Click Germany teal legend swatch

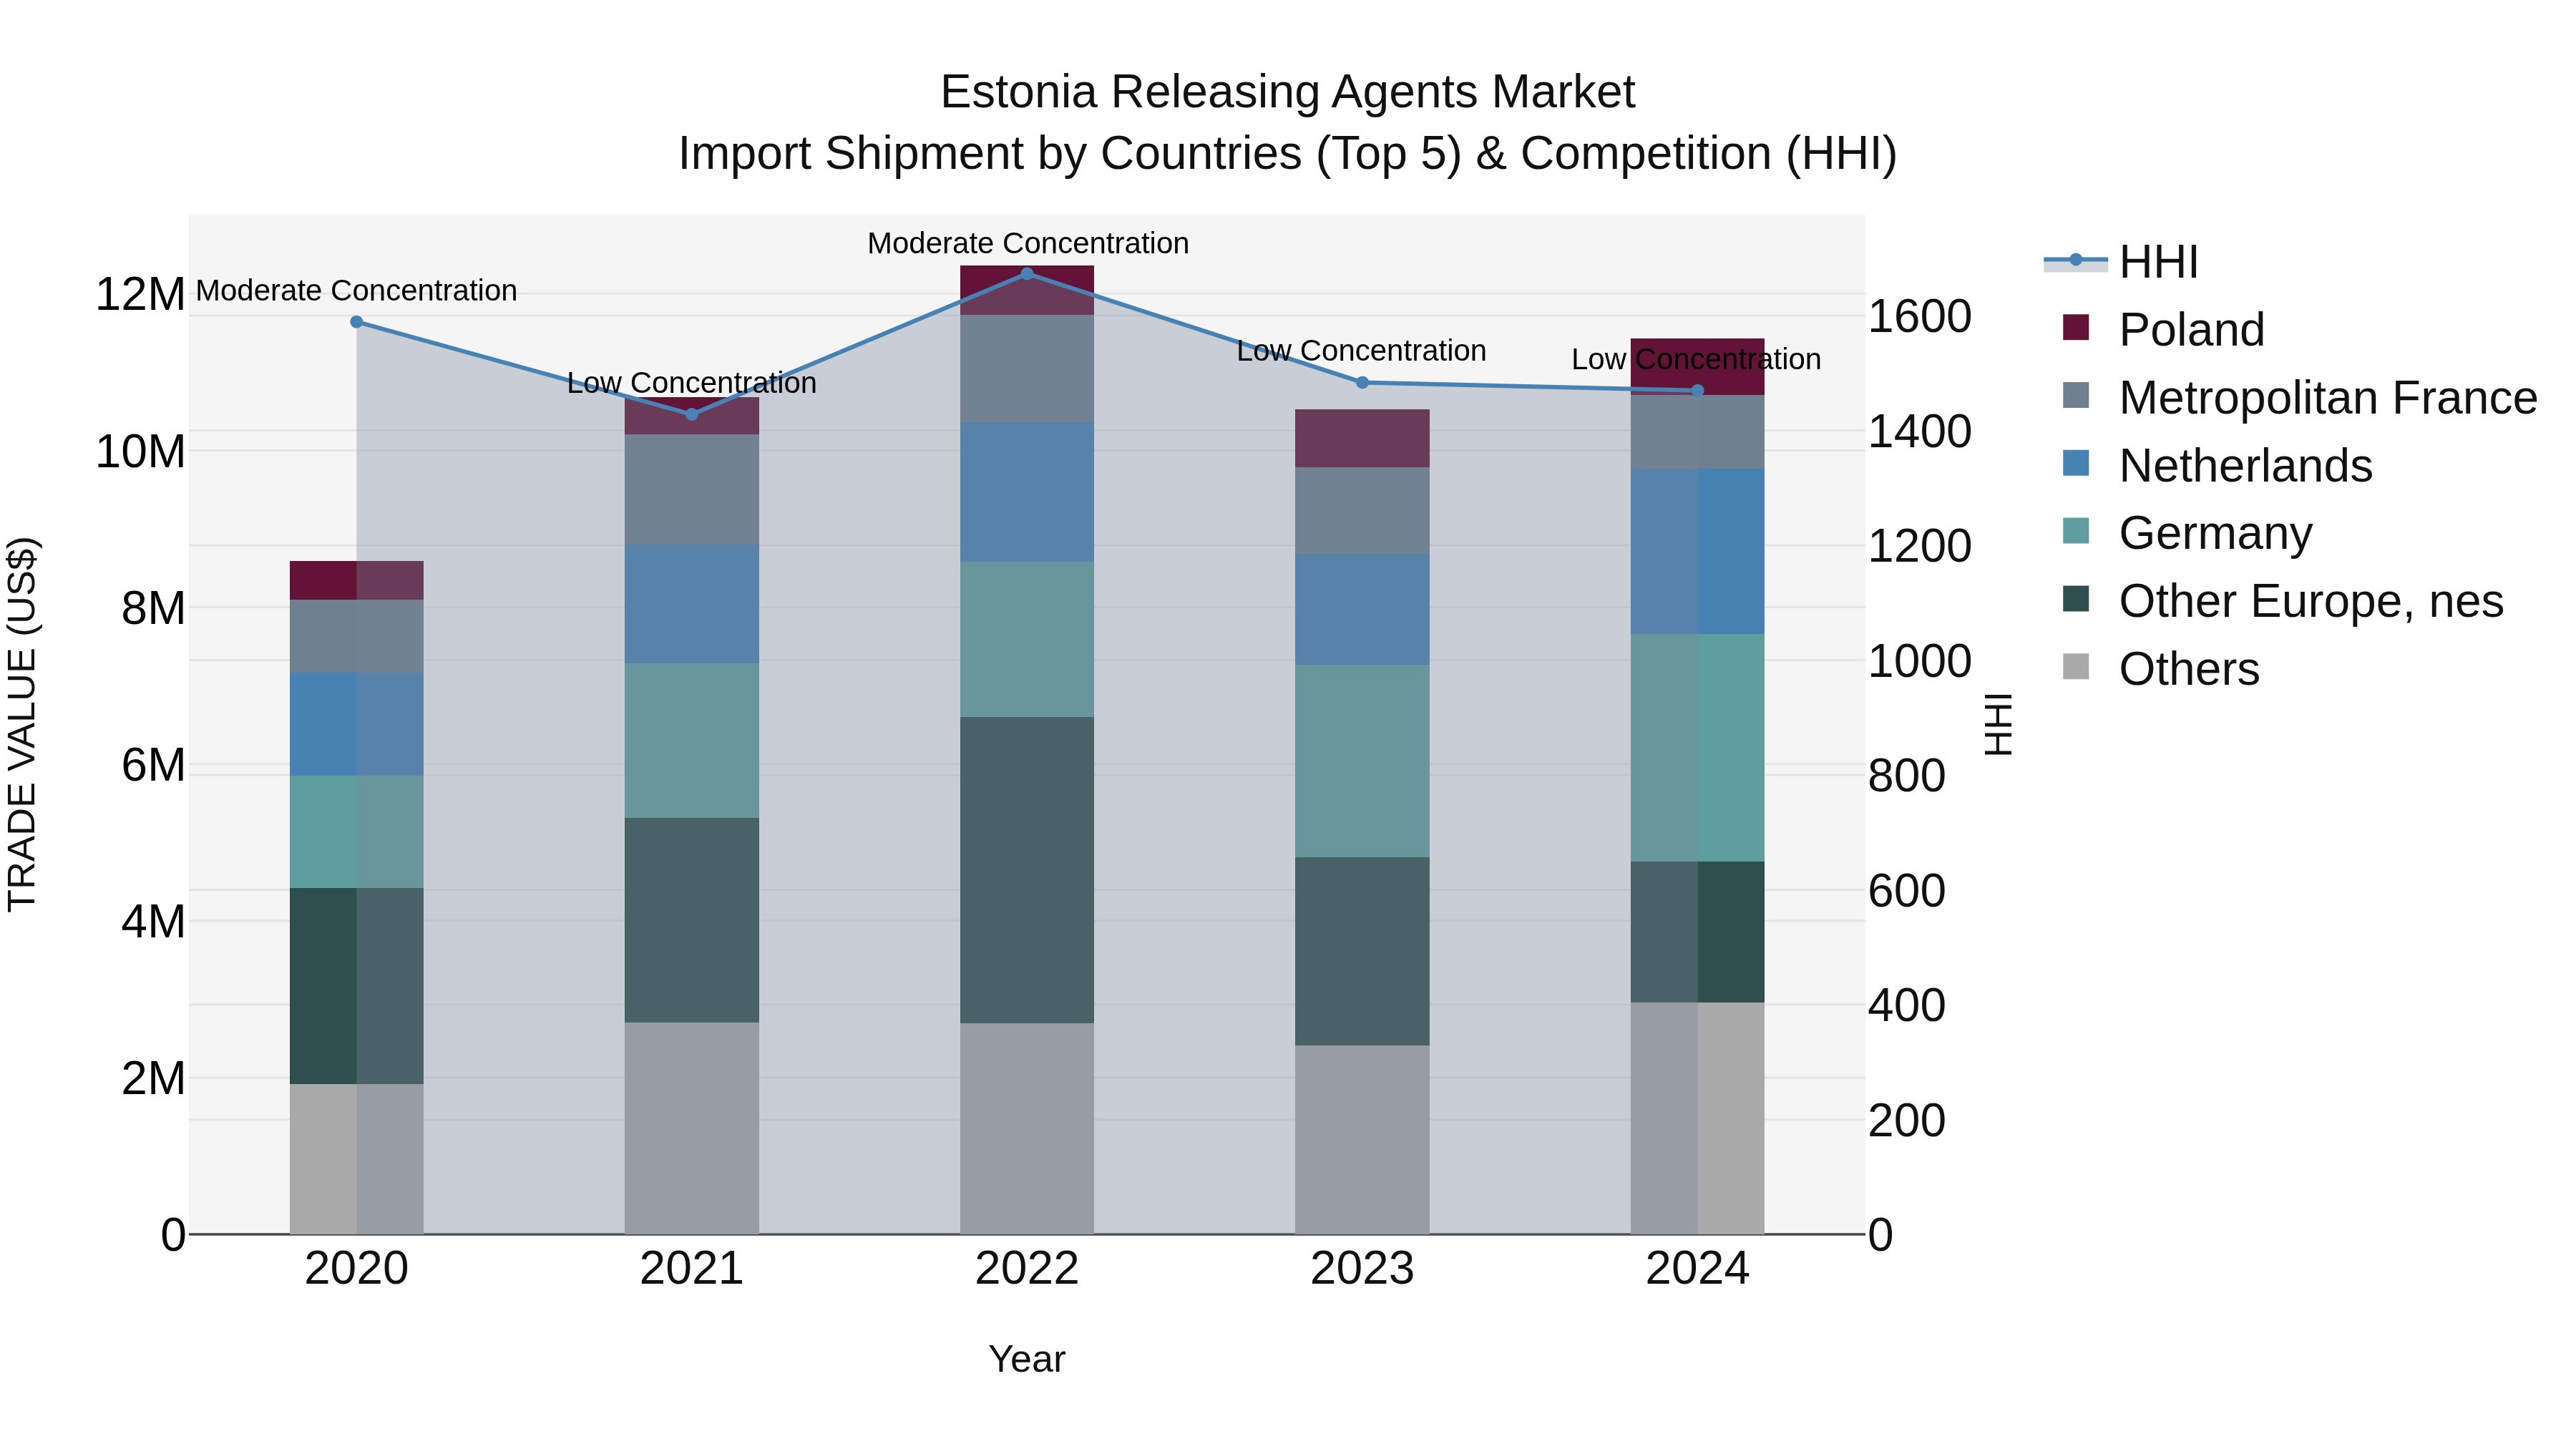click(2076, 531)
